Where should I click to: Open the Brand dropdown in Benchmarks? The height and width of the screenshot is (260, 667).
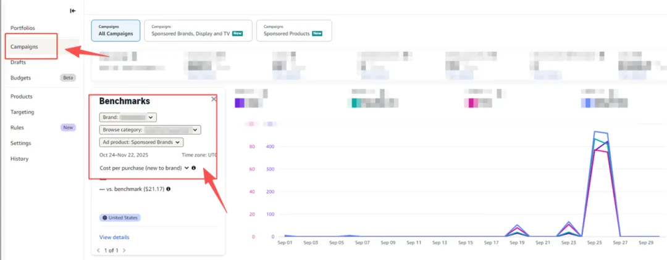[128, 117]
